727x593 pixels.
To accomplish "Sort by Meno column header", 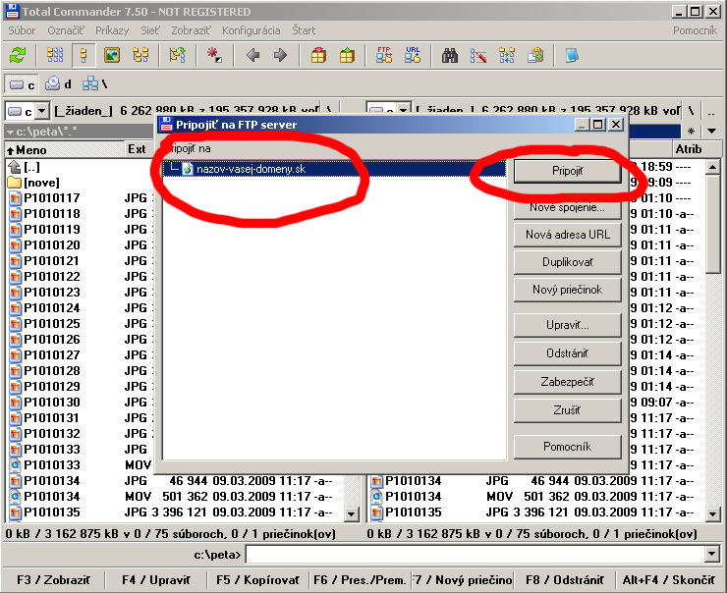I will tap(64, 149).
